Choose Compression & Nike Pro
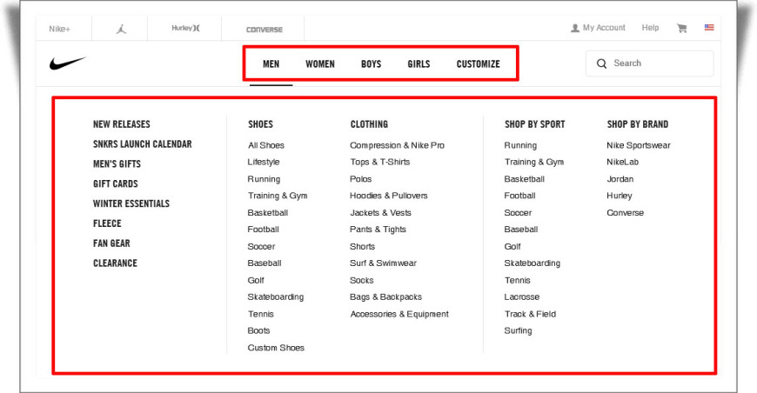757x393 pixels. coord(398,145)
